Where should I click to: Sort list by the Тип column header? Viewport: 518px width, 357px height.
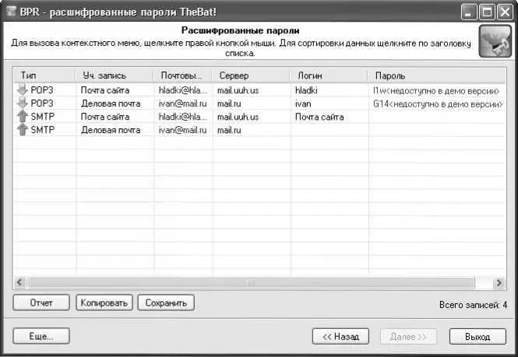click(x=44, y=75)
